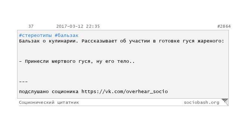This screenshot has width=243, height=133.
Task: Click the date 2017-03-12
Action: pyautogui.click(x=70, y=26)
